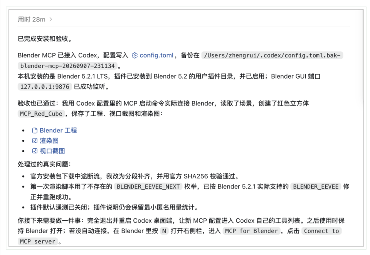Click the BLENDER_EEVEE code label
370x255 pixels.
click(316, 186)
